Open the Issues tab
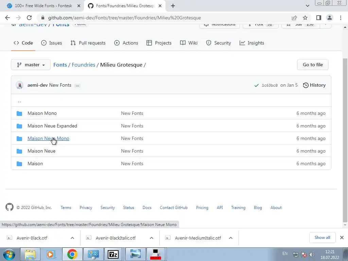Screen dimensions: 348x261 [52, 43]
